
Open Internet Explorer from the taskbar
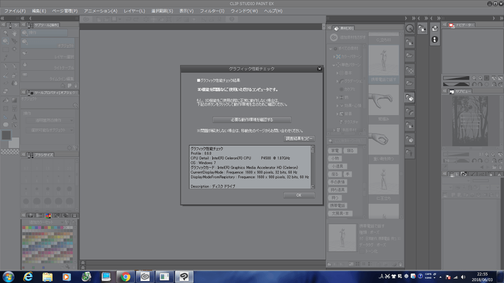[28, 276]
